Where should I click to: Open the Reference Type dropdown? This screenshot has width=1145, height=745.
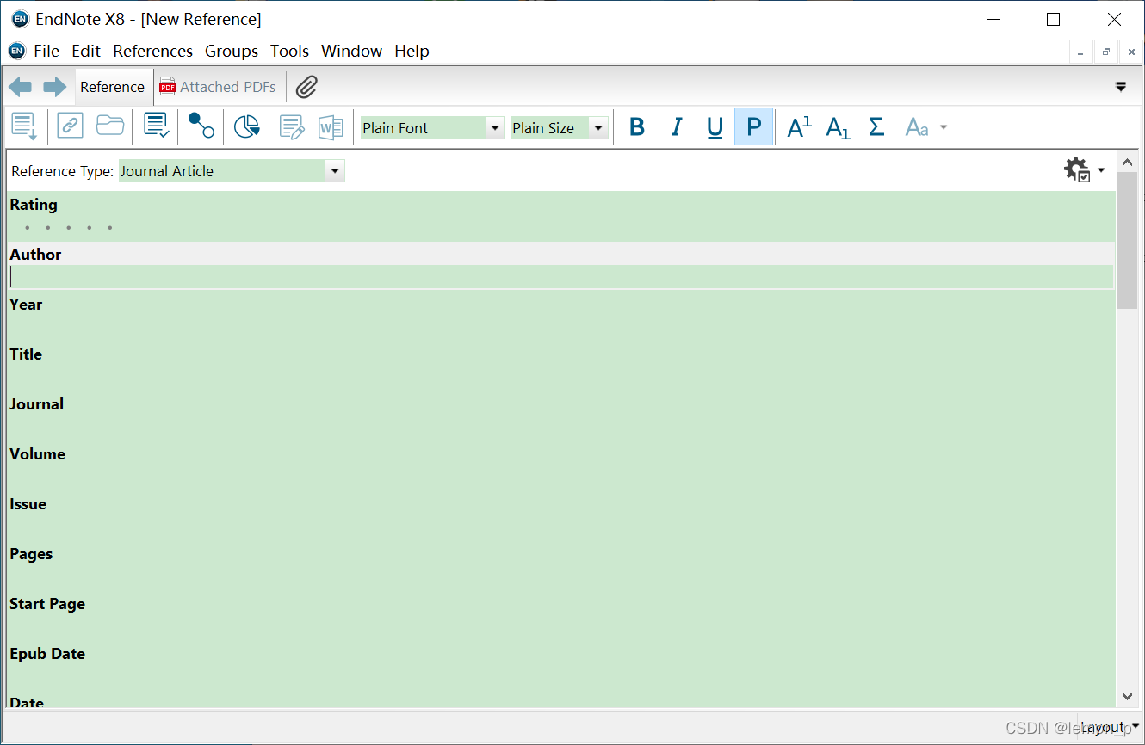click(335, 171)
